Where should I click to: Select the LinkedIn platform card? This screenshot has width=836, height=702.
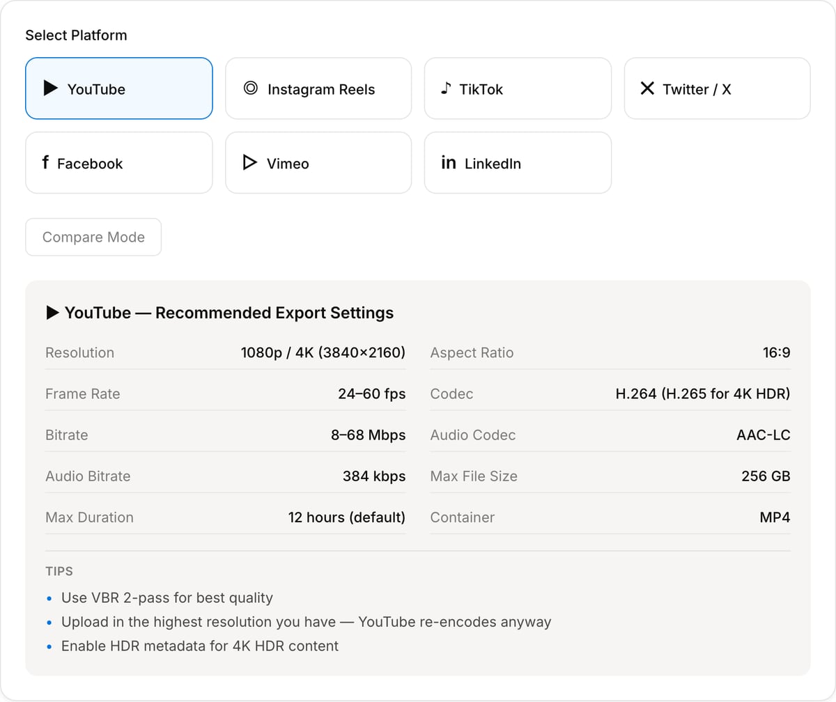click(x=518, y=163)
